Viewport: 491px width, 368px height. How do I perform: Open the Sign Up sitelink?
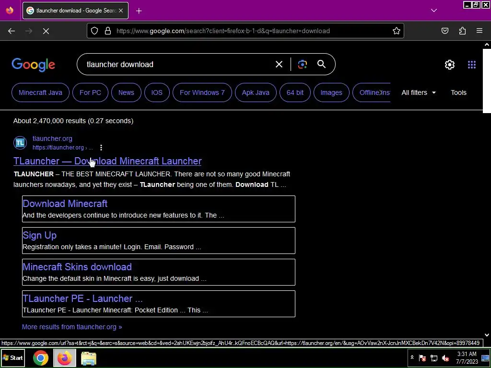click(39, 235)
